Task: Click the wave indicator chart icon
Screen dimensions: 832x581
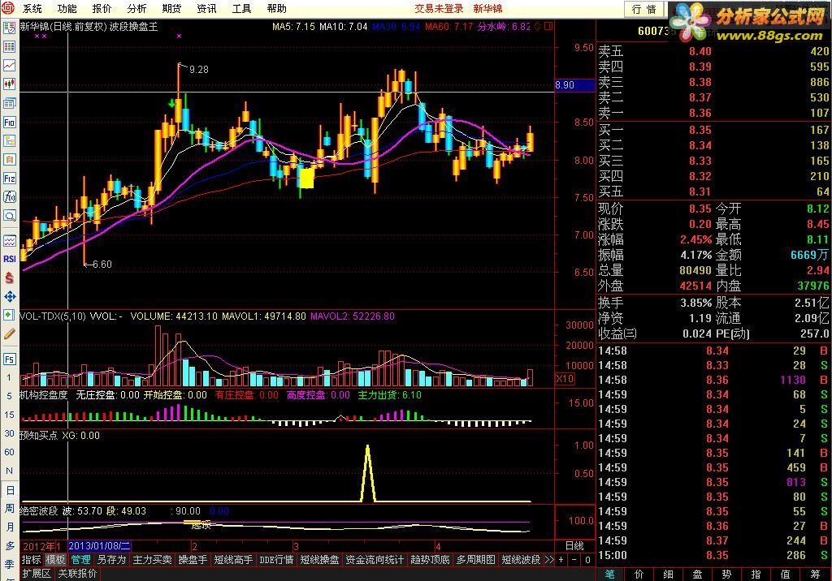Action: click(x=9, y=240)
